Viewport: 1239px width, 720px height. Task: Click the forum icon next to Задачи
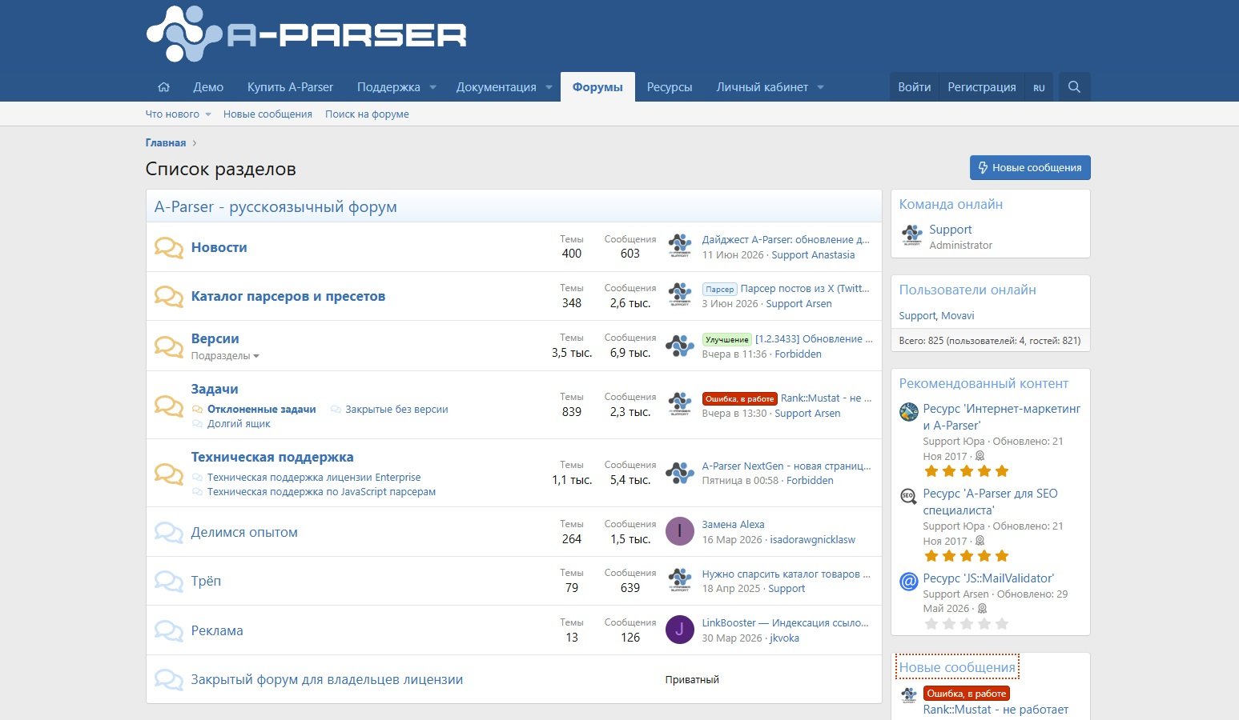pos(168,405)
